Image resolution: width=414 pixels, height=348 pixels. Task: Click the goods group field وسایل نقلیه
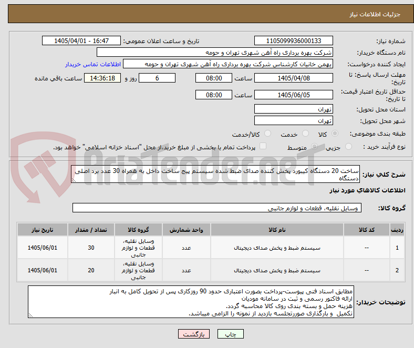(217, 208)
